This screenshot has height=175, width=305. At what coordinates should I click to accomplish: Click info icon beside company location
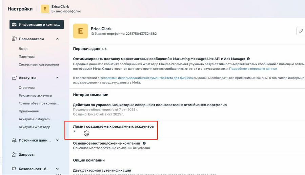144,143
